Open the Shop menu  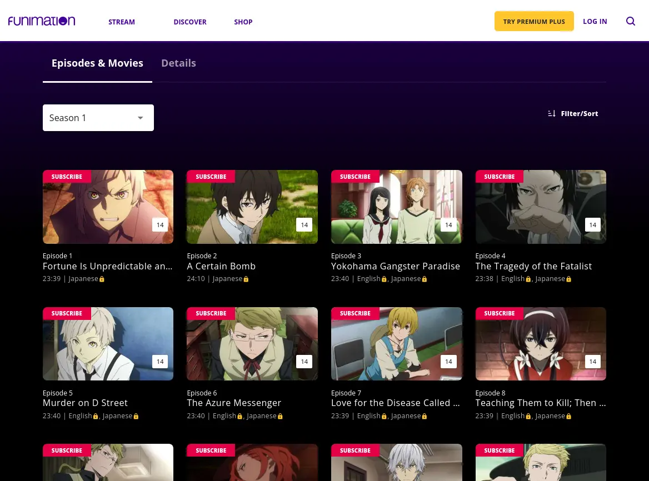click(x=243, y=22)
